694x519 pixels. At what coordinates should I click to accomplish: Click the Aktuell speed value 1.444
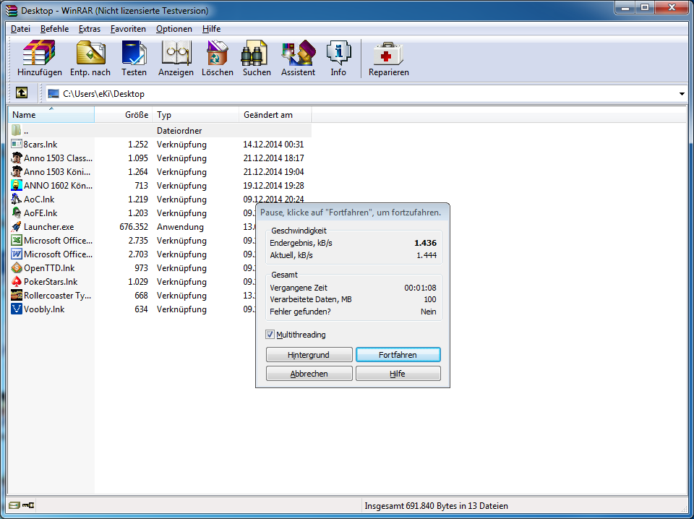(x=427, y=255)
